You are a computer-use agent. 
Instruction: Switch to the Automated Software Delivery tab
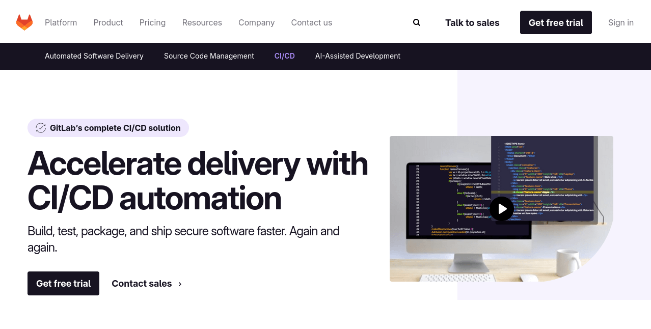(x=94, y=56)
